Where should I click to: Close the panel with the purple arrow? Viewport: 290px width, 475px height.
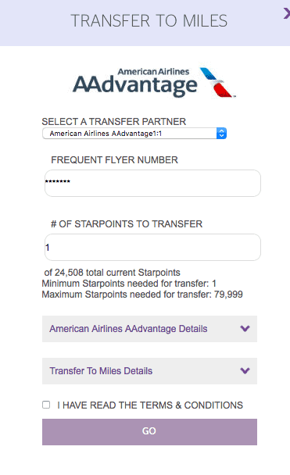[x=287, y=13]
